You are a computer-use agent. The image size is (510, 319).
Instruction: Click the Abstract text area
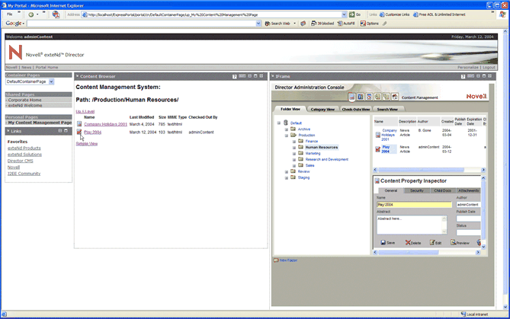[412, 225]
